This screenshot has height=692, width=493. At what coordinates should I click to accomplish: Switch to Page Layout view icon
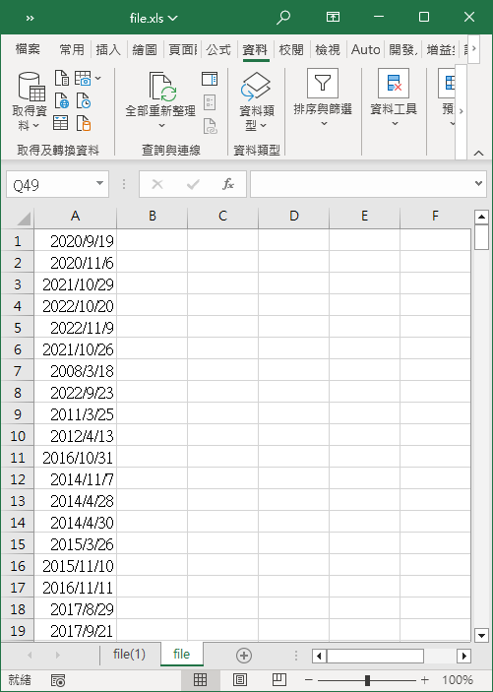coord(240,679)
